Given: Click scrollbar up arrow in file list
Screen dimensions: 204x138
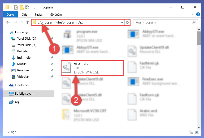Looking at the screenshot, I should (x=199, y=29).
